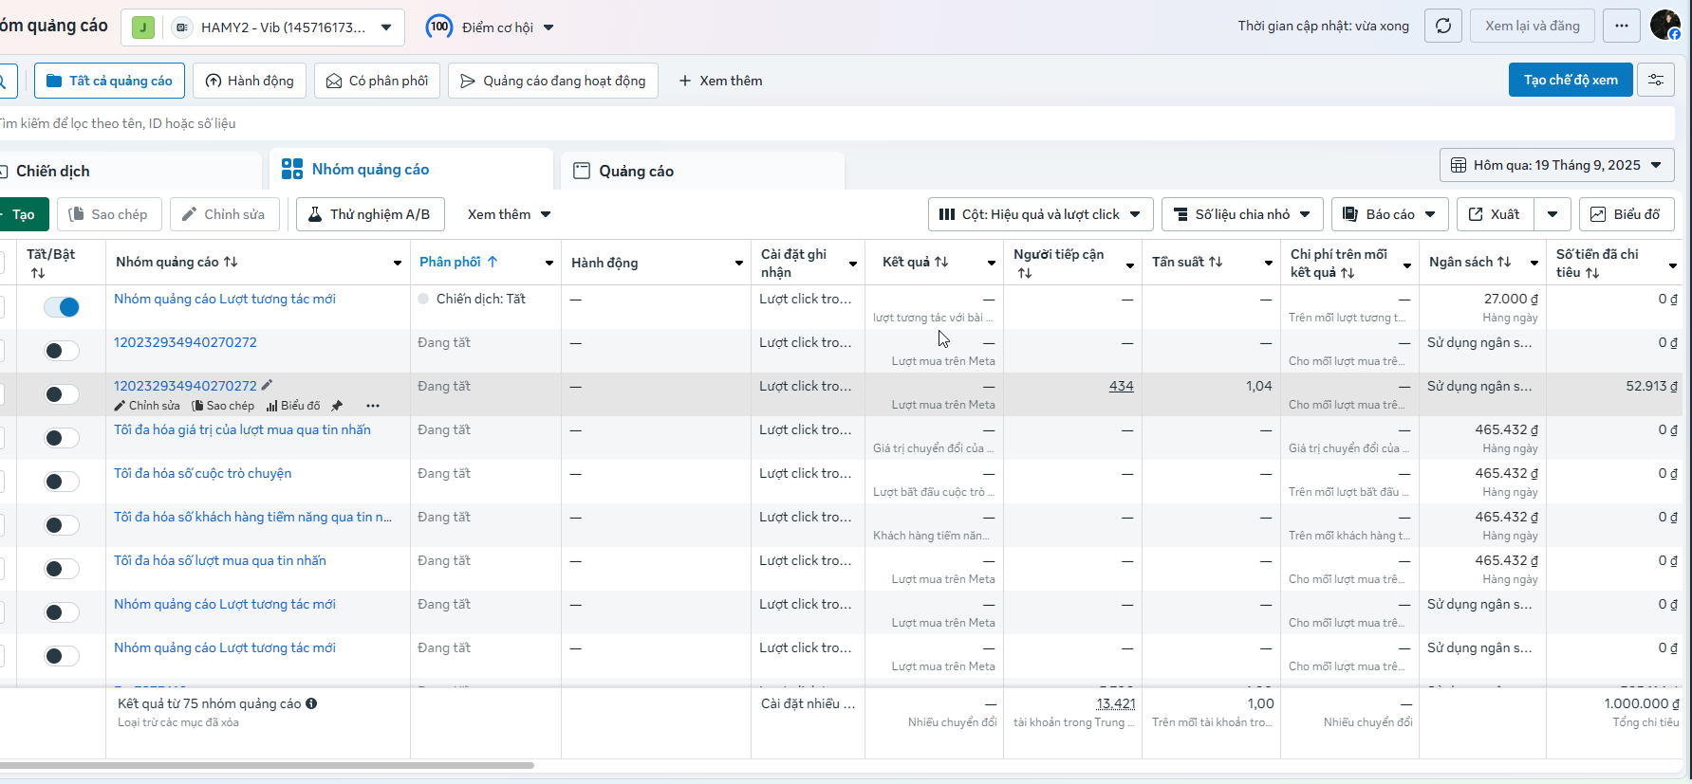Click Biểu đồ chart action in hovered row

(293, 406)
